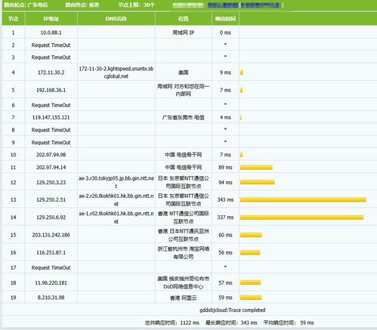The image size is (377, 330).
Task: Click Request TimeOut in row 9
Action: (51, 143)
